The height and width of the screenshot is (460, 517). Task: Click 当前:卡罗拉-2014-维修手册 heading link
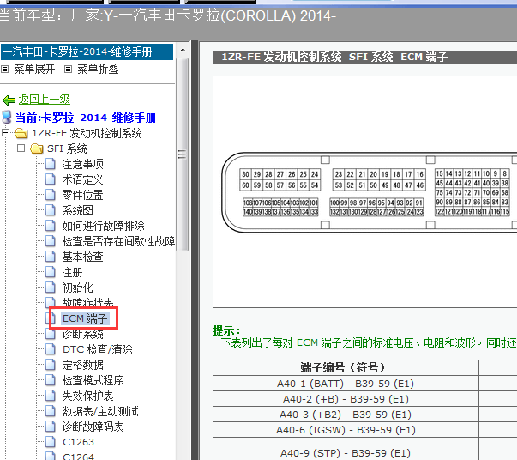(x=86, y=118)
